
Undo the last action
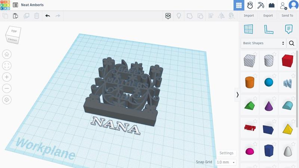coord(48,16)
